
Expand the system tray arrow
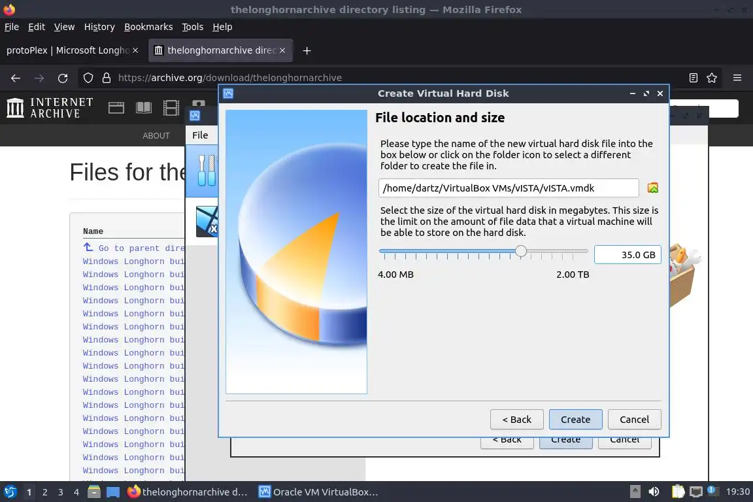635,492
